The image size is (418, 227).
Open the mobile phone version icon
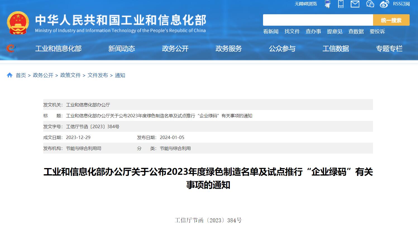(341, 4)
